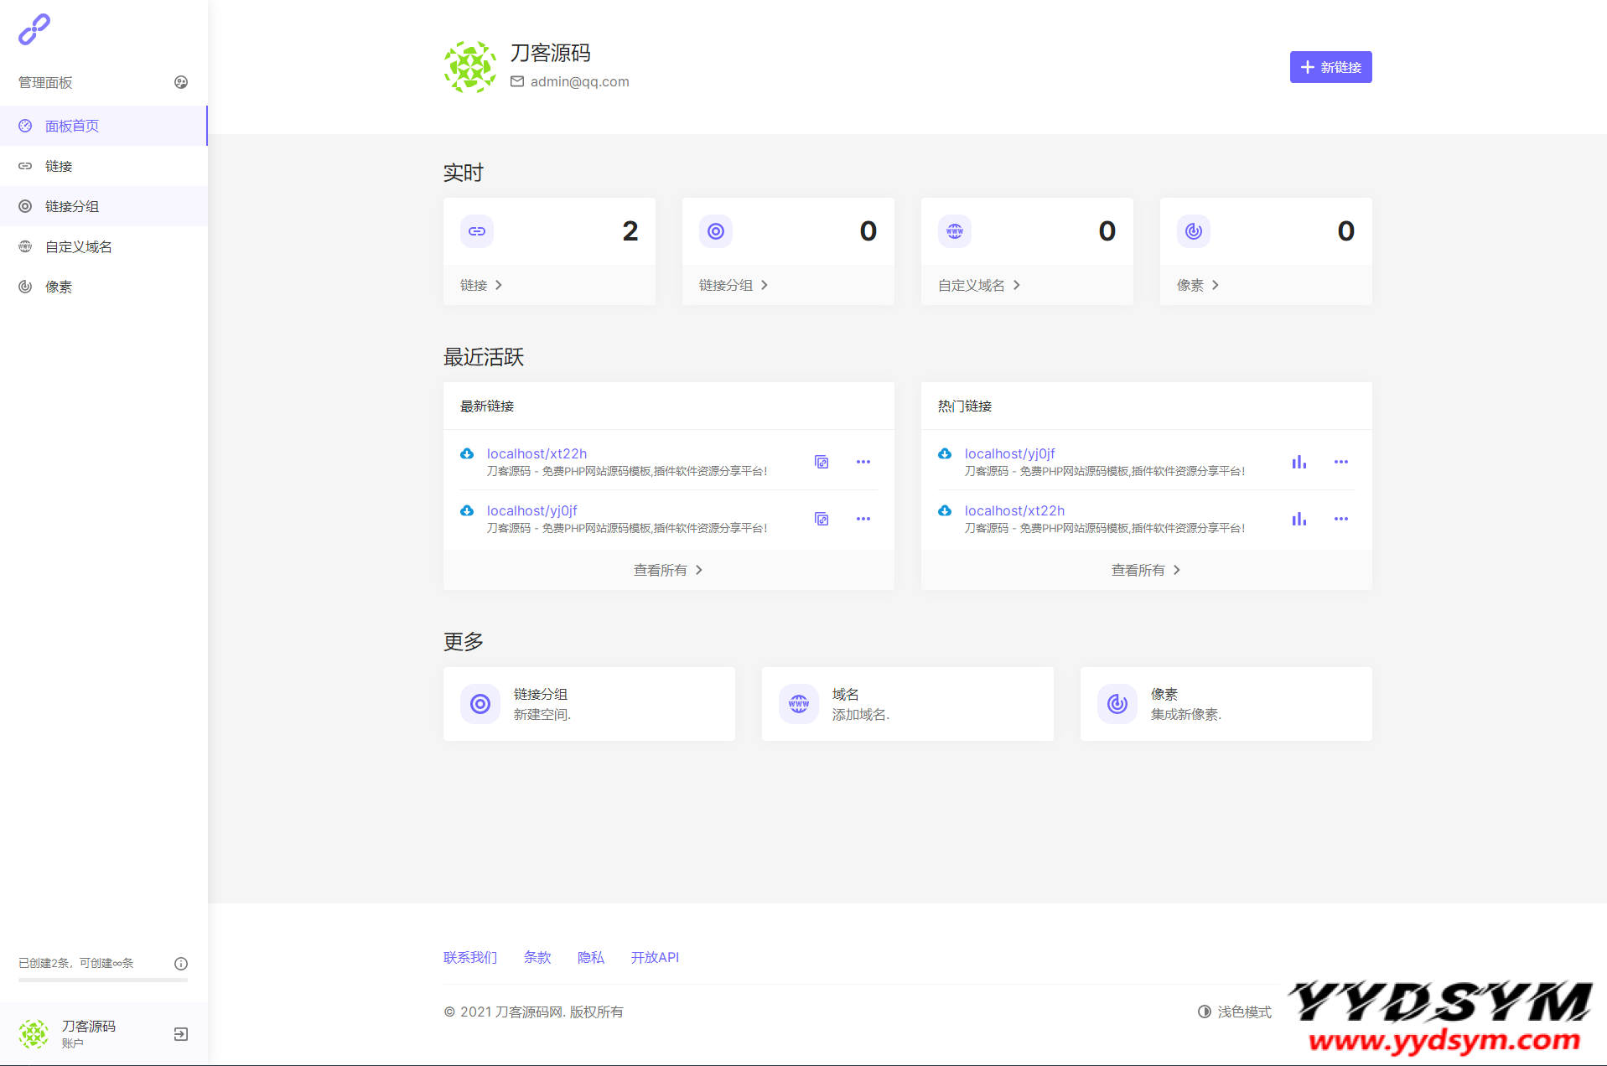The height and width of the screenshot is (1066, 1607).
Task: Select 自定义域名 in the sidebar
Action: 78,246
